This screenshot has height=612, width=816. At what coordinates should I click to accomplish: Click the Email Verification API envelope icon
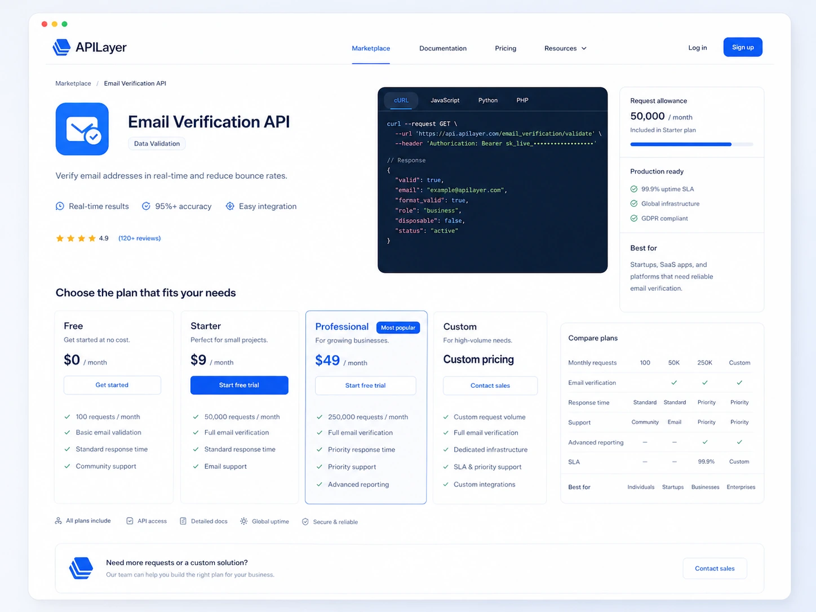(x=82, y=129)
